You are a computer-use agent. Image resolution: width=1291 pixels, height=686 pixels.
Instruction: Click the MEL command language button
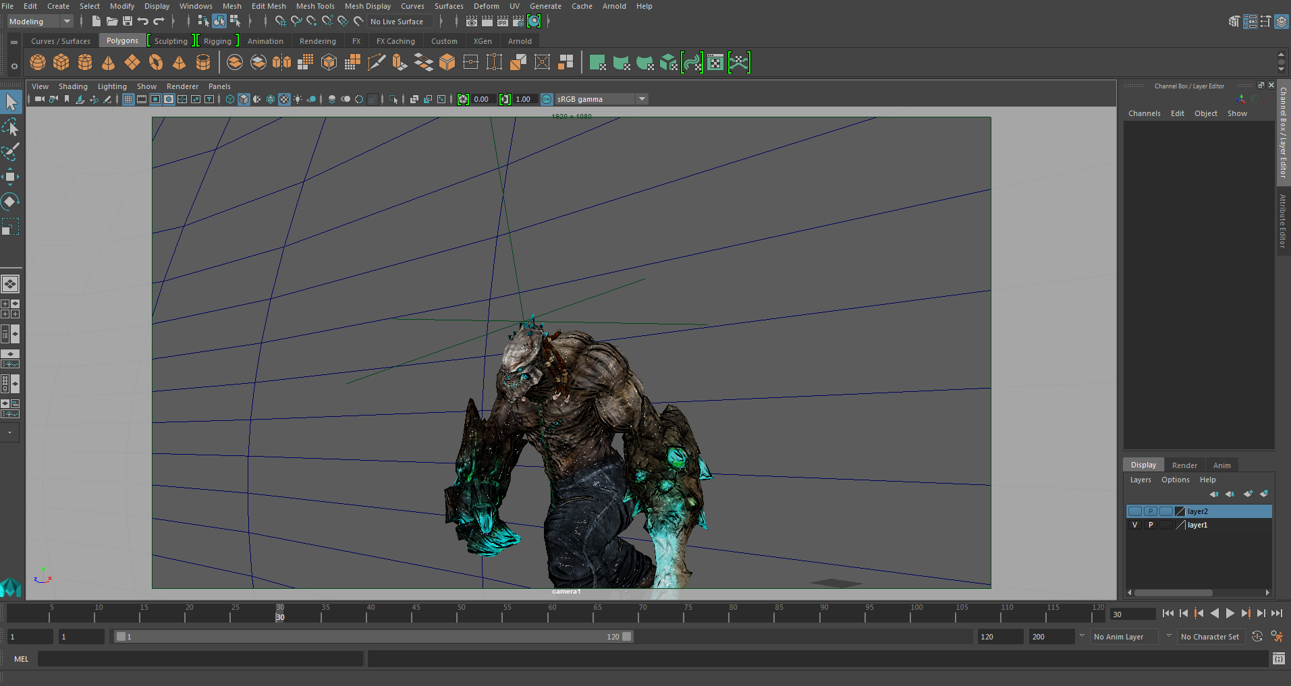(22, 659)
